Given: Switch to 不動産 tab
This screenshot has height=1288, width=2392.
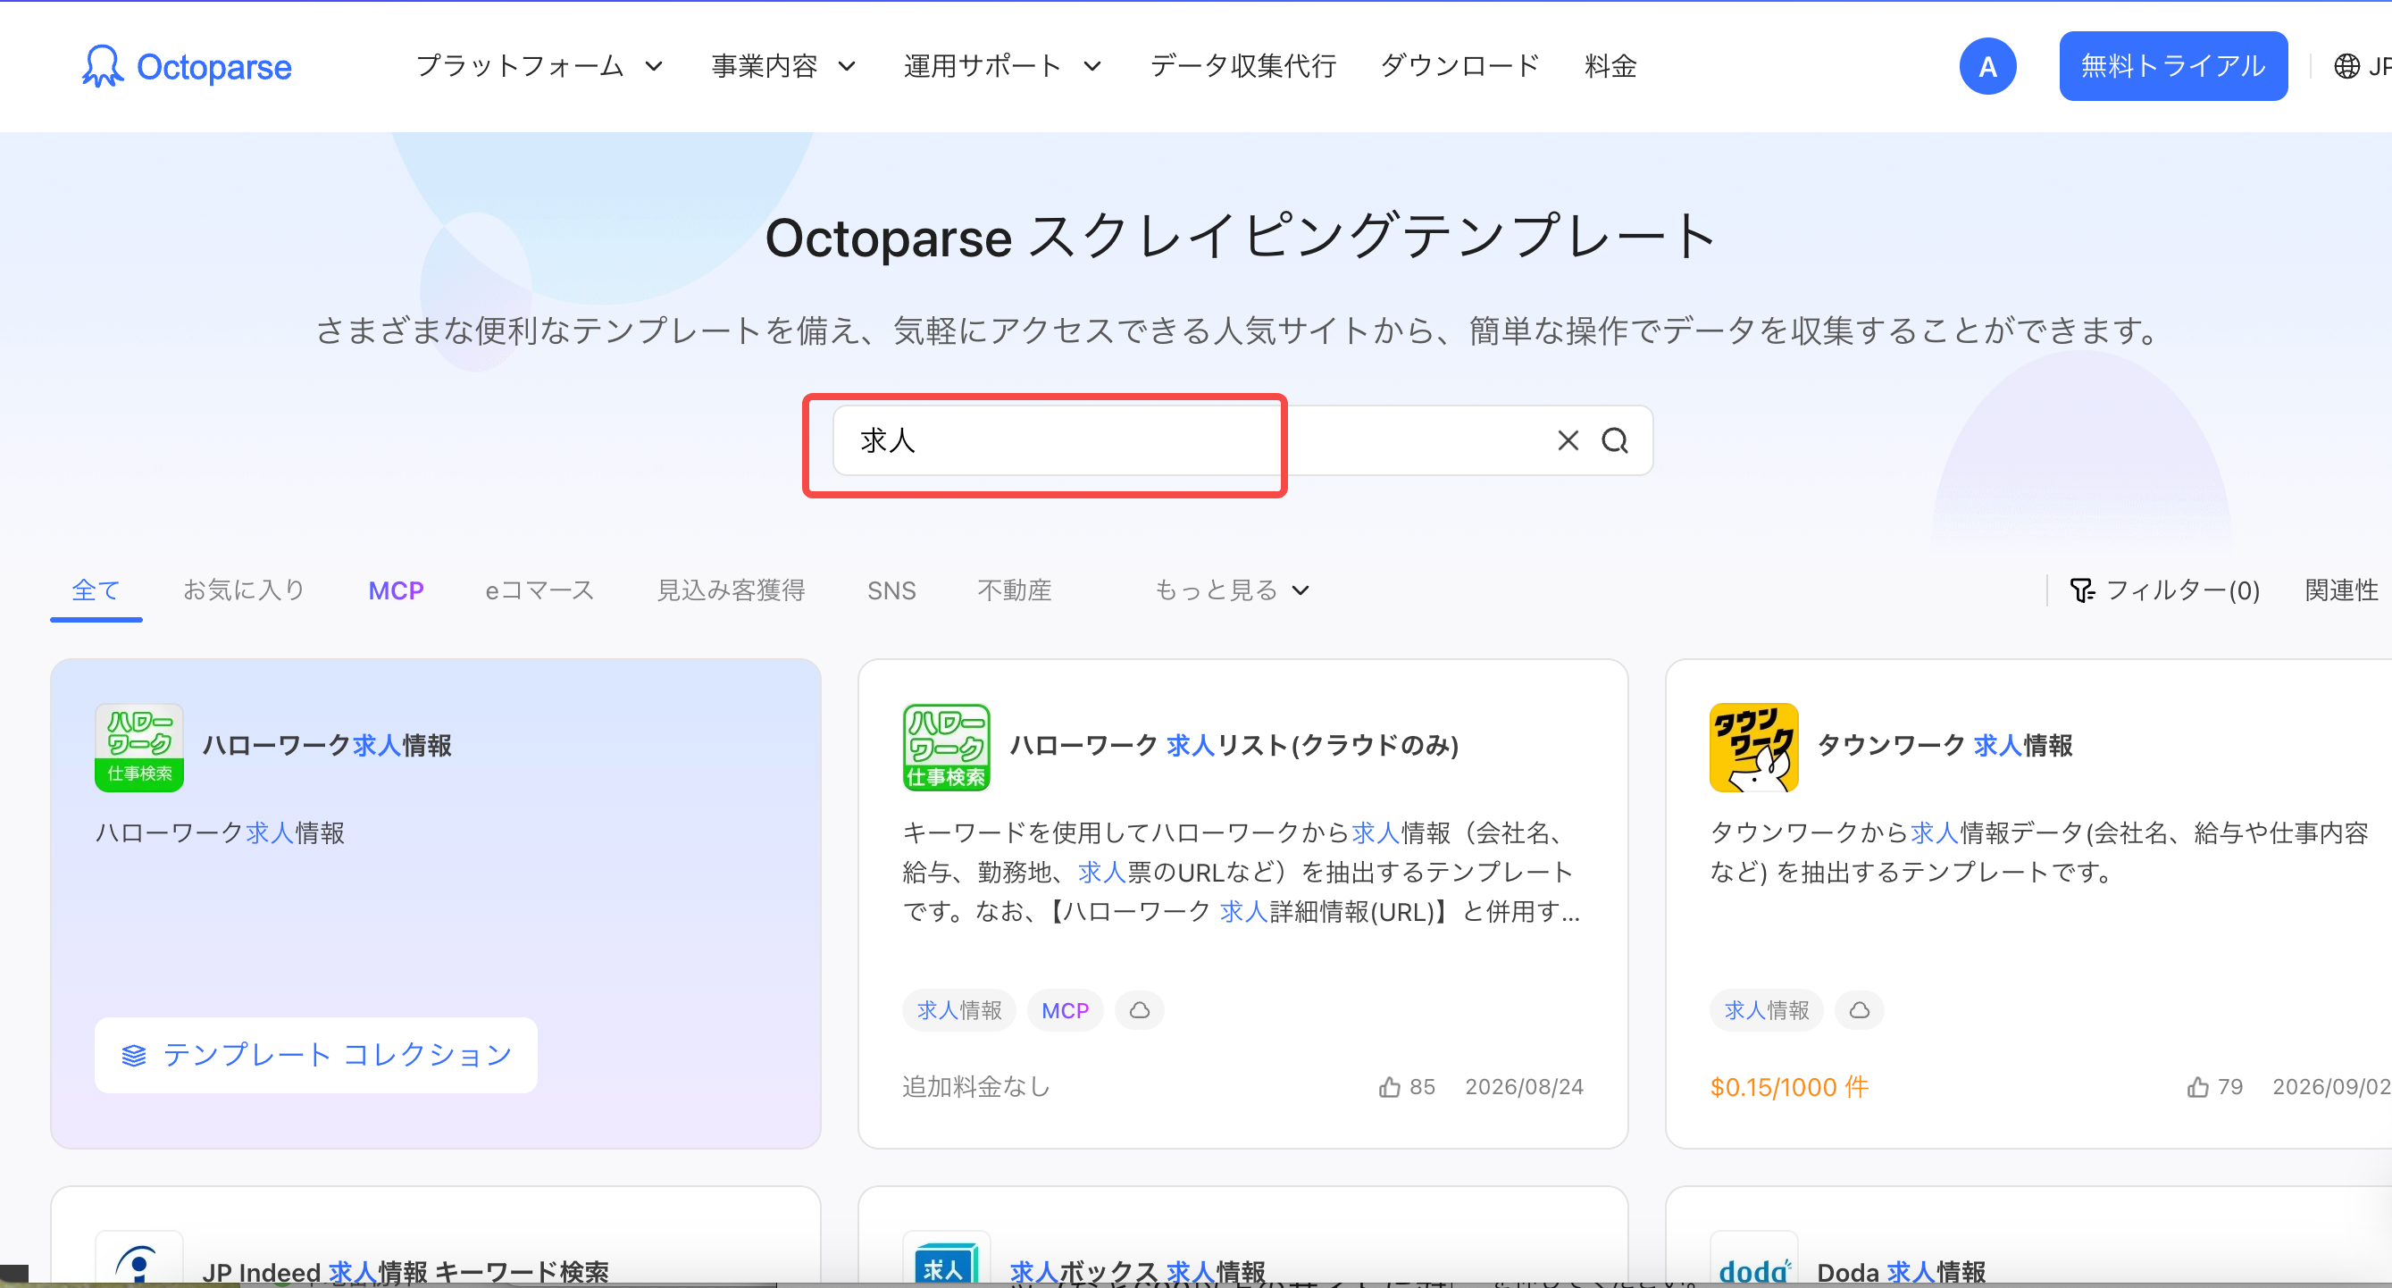Looking at the screenshot, I should click(x=1014, y=590).
